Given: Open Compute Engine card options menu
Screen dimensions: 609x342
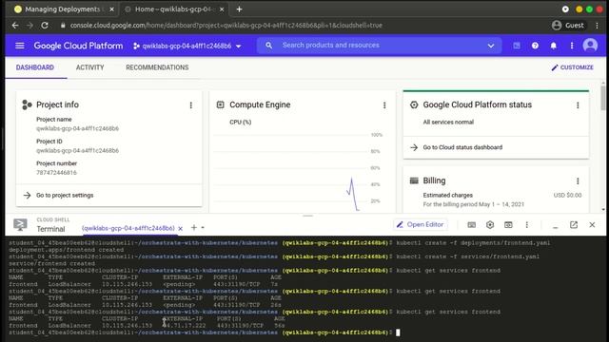Looking at the screenshot, I should click(x=384, y=105).
